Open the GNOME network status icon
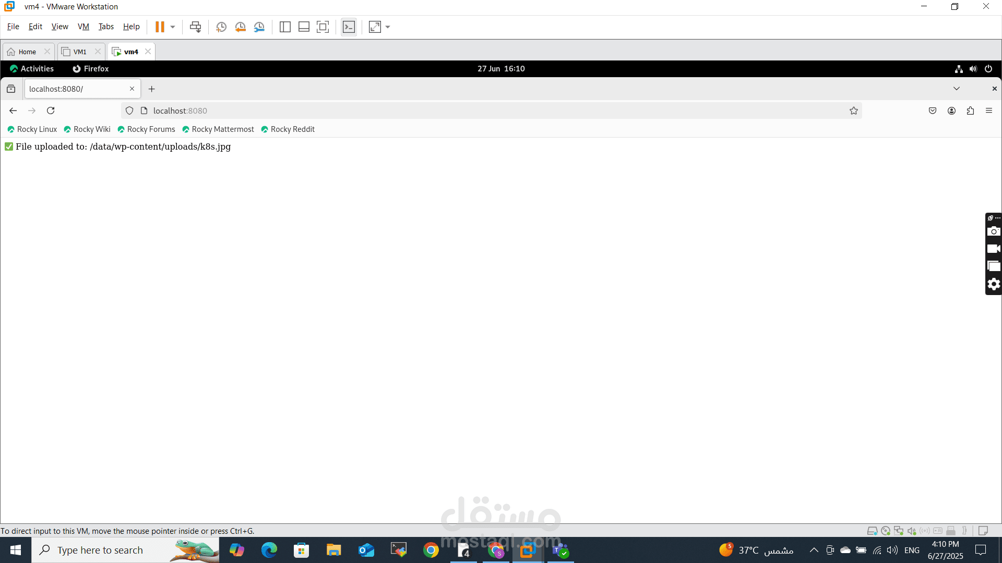This screenshot has width=1002, height=563. point(959,69)
